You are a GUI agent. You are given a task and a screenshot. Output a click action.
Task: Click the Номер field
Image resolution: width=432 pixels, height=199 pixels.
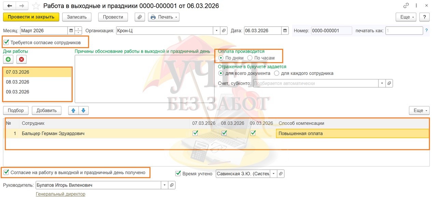coord(331,31)
